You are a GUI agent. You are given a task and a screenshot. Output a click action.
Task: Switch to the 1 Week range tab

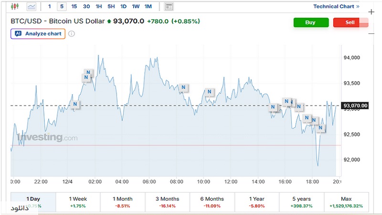[x=78, y=202]
